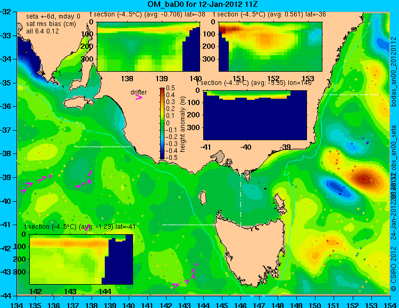Click Kangaroo Island near -36 latitude
The height and width of the screenshot is (308, 399).
tap(78, 103)
